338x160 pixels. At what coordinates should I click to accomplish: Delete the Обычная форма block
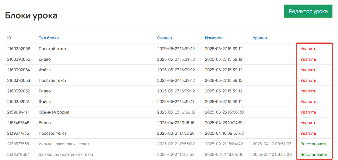pos(308,112)
